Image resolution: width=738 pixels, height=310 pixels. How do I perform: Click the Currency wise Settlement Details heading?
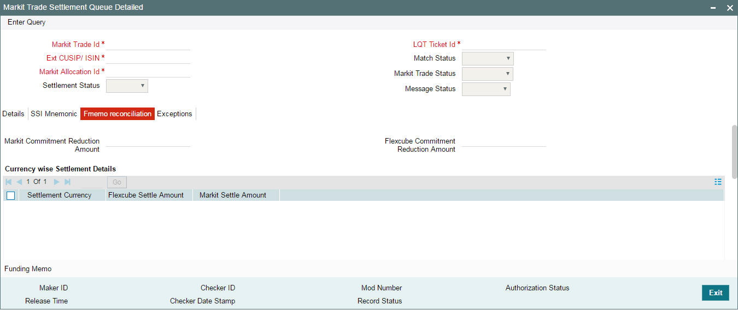[x=60, y=169]
